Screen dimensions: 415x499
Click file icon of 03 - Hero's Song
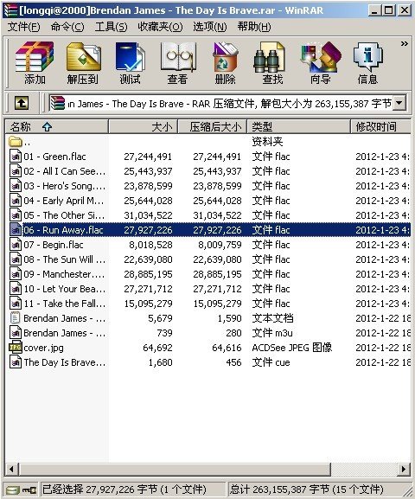click(16, 186)
